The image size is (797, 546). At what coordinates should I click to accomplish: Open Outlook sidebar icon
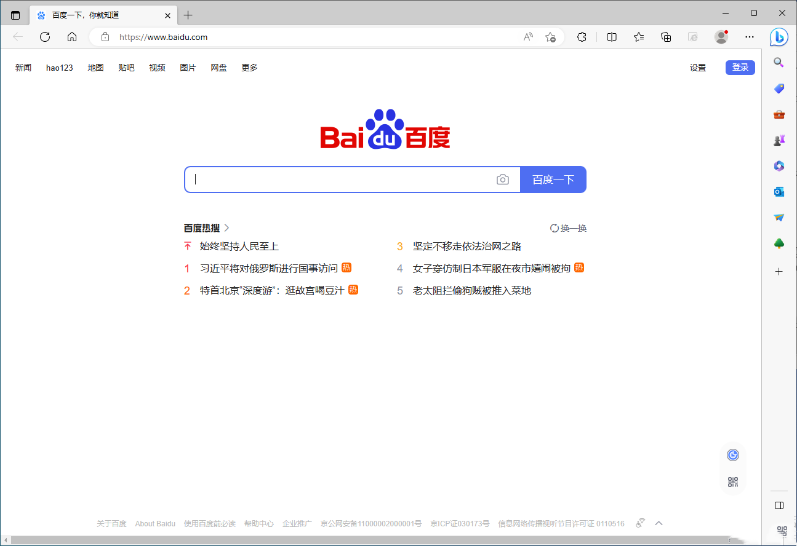point(779,192)
